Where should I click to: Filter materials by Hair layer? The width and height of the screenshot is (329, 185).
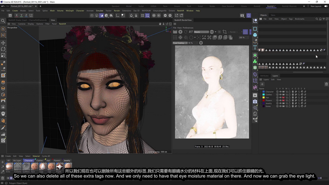[x=48, y=161]
